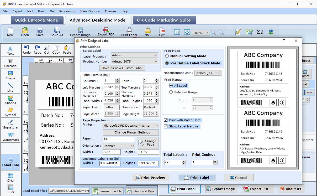Image resolution: width=317 pixels, height=196 pixels.
Task: Open page Orientation Portrait dropdown
Action: (x=119, y=146)
